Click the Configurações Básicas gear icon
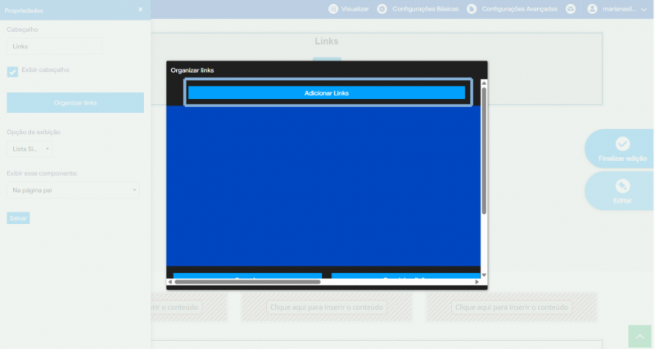Viewport: 655px width, 349px height. point(382,9)
